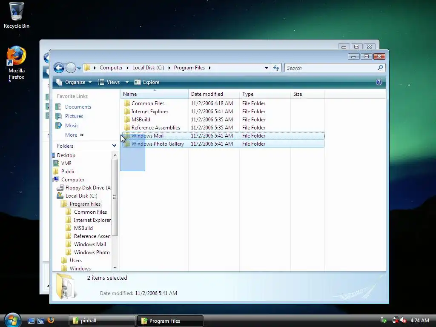Click the address bar folder icon
Image resolution: width=436 pixels, height=327 pixels.
(87, 68)
